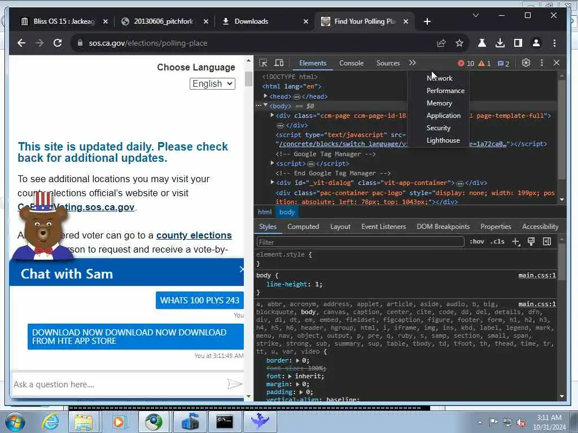
Task: Click the blue issues count badge
Action: click(503, 63)
